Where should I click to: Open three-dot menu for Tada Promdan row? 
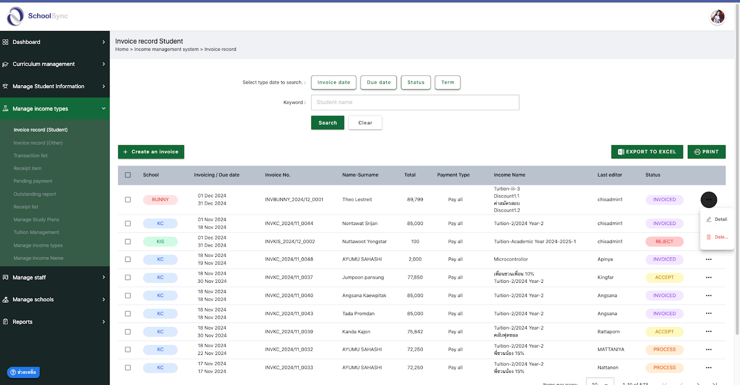pos(709,313)
